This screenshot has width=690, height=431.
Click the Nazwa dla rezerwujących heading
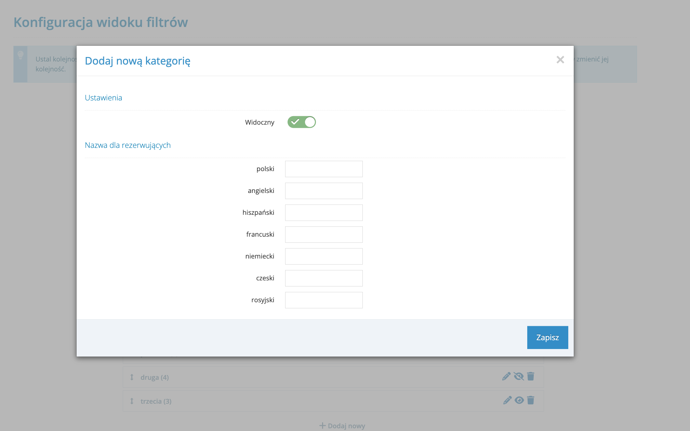coord(128,145)
